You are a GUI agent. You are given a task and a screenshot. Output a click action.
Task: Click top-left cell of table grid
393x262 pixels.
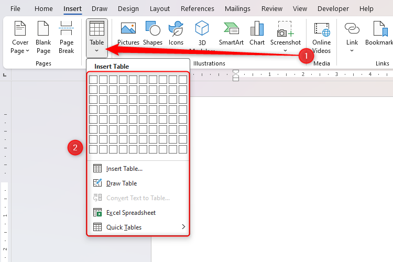93,80
